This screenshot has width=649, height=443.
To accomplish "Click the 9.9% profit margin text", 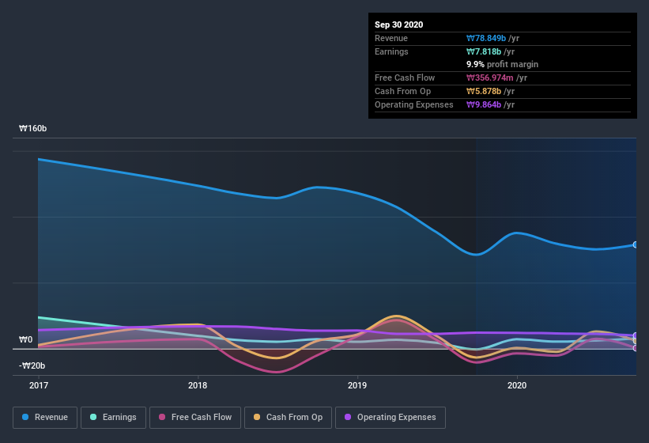I will pyautogui.click(x=503, y=64).
